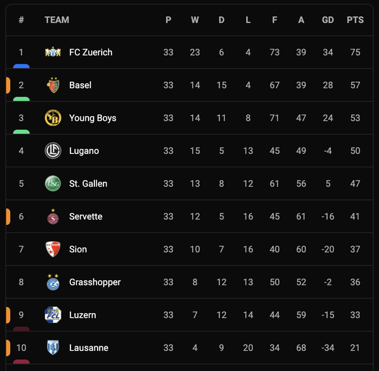Click the W column header
The width and height of the screenshot is (379, 371).
195,19
